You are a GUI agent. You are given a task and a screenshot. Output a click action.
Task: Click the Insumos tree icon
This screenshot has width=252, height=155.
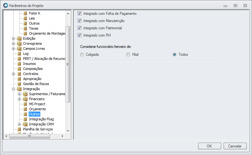(x=20, y=64)
